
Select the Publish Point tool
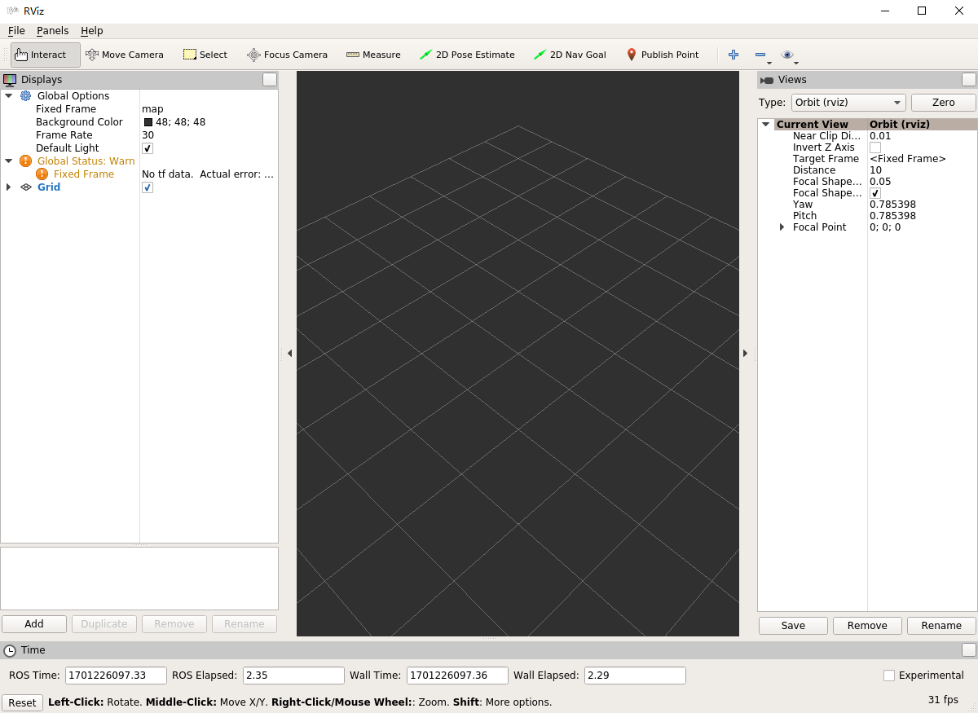663,55
